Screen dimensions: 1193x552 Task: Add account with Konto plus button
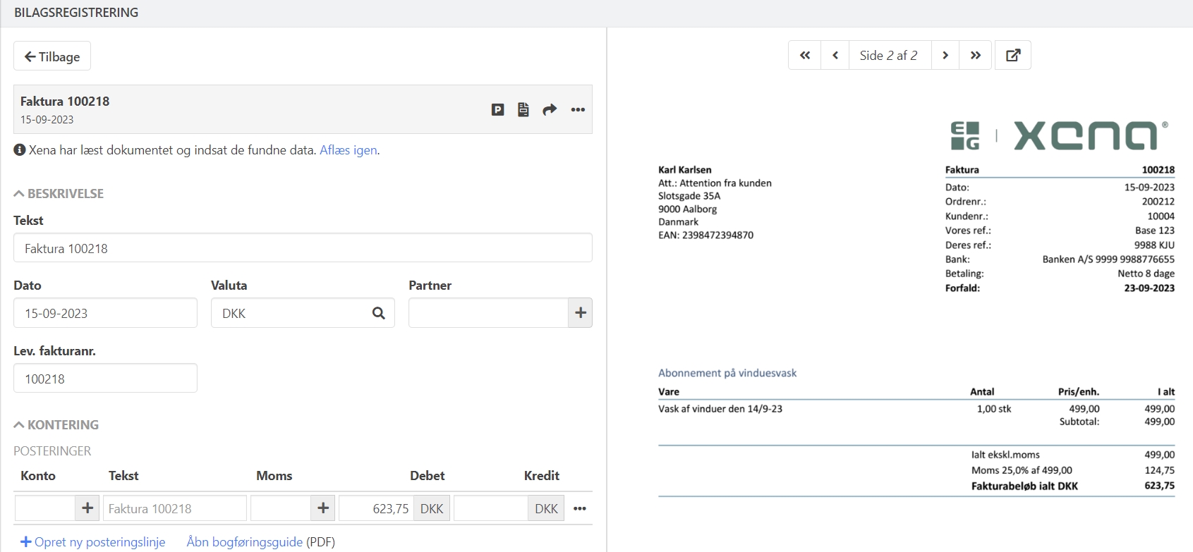87,508
